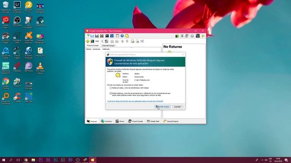Export fixtures list icon
Viewport: 291px width, 163px height.
(x=137, y=41)
